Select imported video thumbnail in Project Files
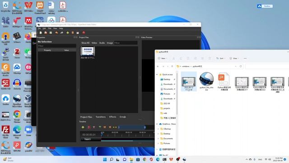The image size is (289, 163). tap(88, 51)
